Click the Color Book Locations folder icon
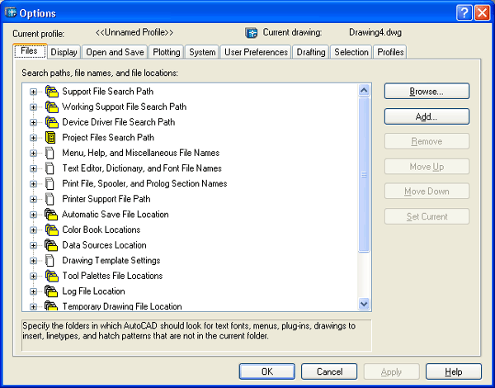 [50, 229]
